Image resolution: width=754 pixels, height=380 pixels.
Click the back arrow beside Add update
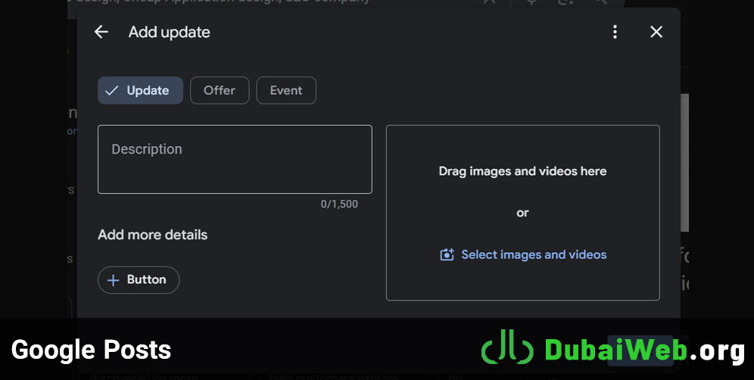point(101,32)
